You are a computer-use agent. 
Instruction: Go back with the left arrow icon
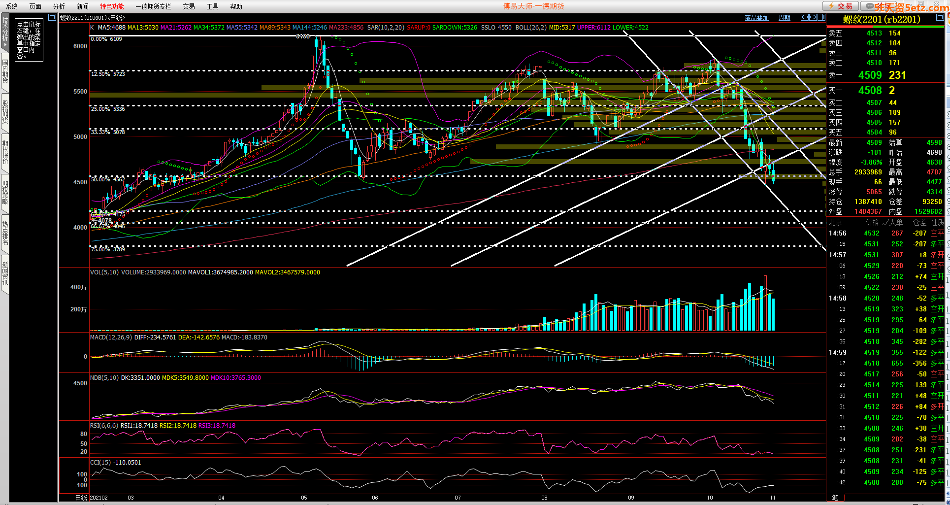[804, 17]
